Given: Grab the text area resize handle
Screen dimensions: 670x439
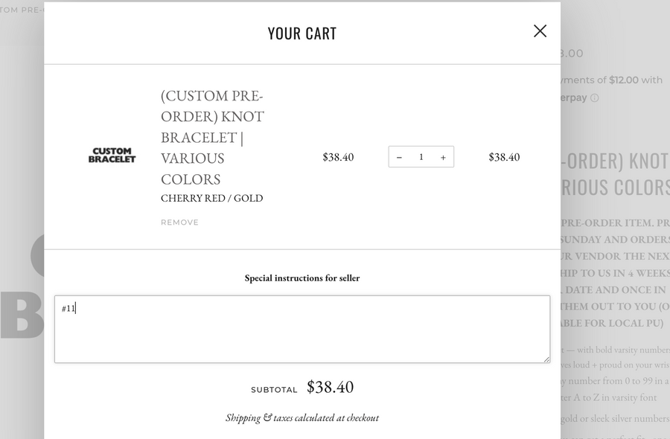Looking at the screenshot, I should 546,359.
